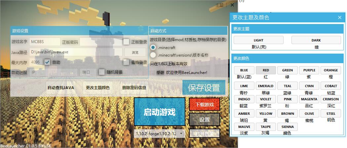Set accent to YELLOW
Viewport: 347px width, 148px height.
coord(266,114)
